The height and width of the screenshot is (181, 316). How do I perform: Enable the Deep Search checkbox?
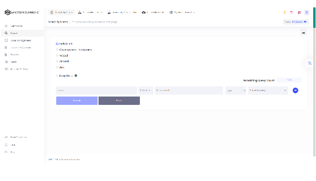57,76
